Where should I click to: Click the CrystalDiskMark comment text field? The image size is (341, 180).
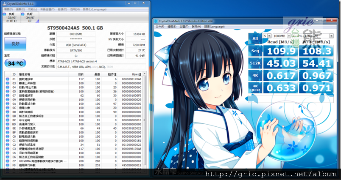[x=291, y=99]
